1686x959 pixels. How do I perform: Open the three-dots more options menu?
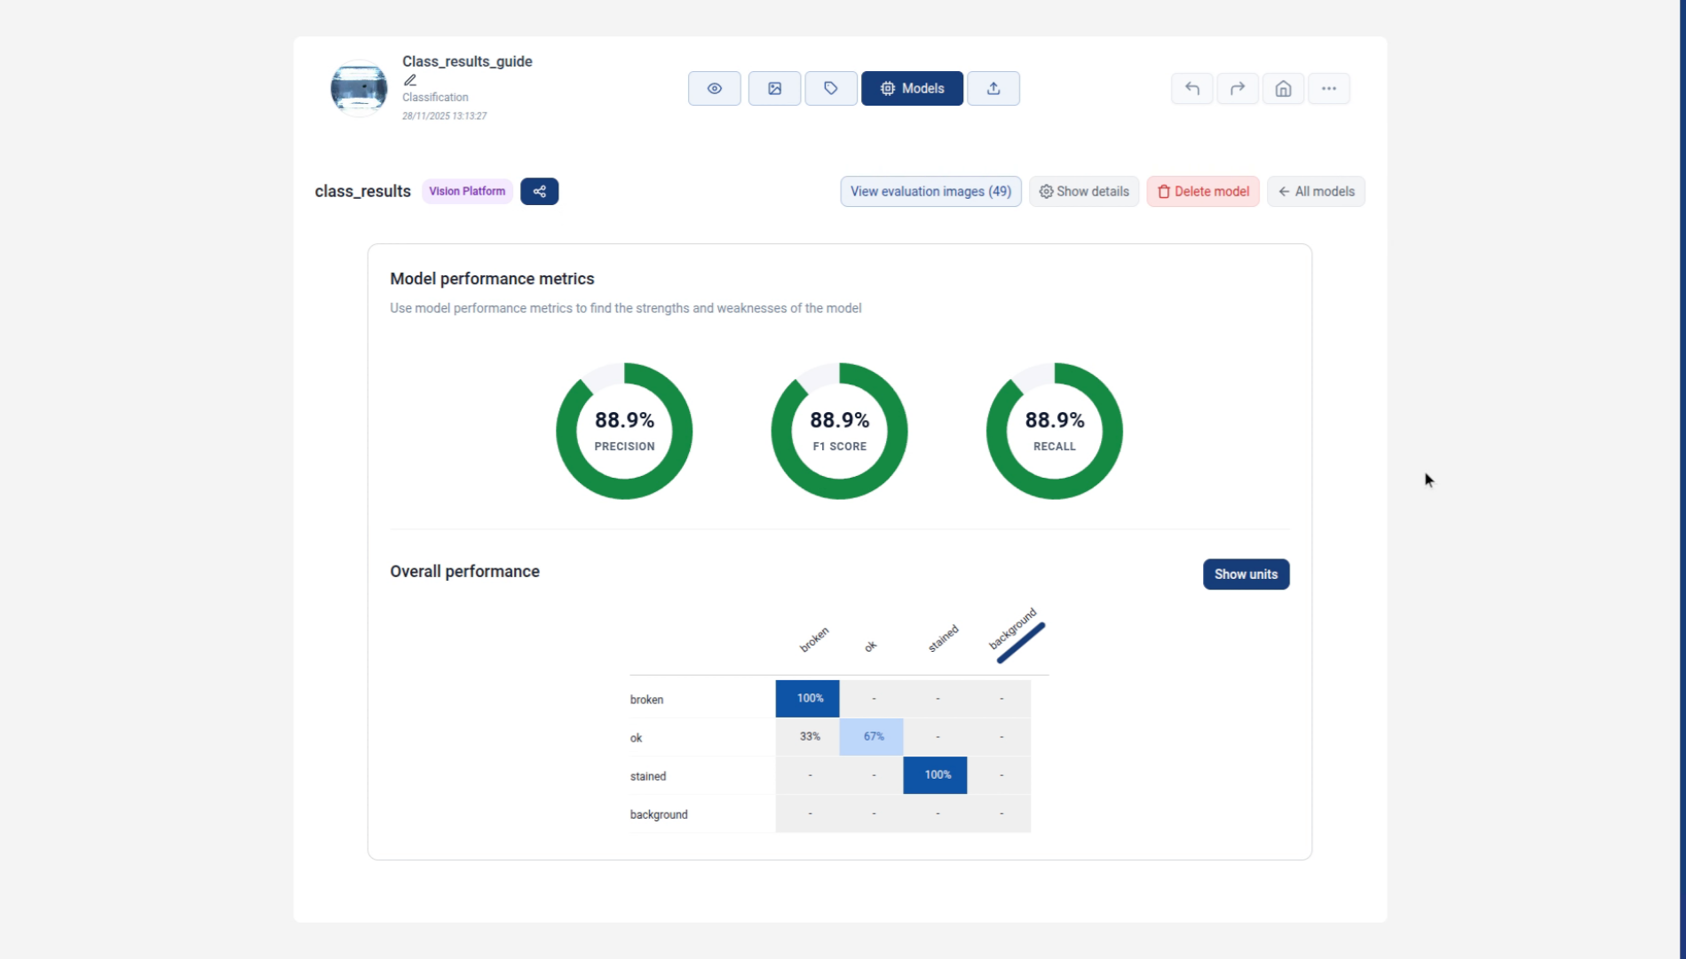point(1328,89)
